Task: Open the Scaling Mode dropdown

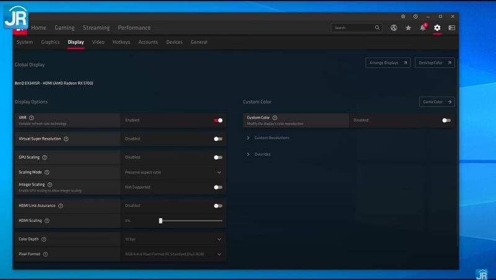Action: pyautogui.click(x=219, y=172)
